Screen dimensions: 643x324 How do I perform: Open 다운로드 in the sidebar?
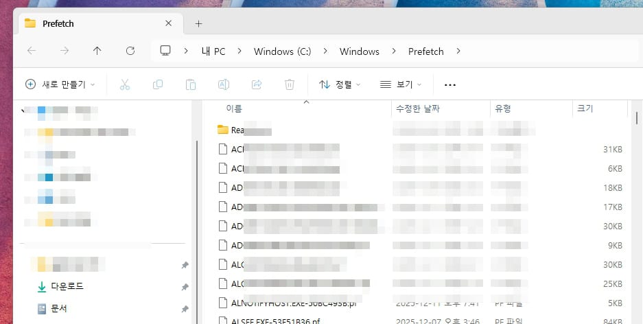(x=67, y=286)
